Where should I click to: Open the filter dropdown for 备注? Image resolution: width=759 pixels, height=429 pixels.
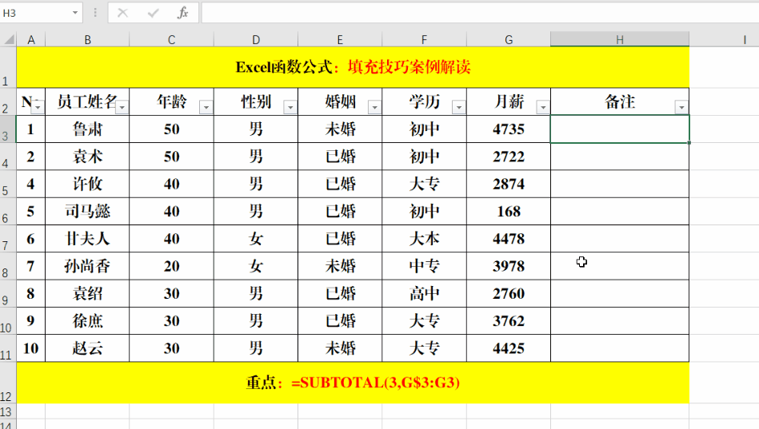tap(681, 107)
